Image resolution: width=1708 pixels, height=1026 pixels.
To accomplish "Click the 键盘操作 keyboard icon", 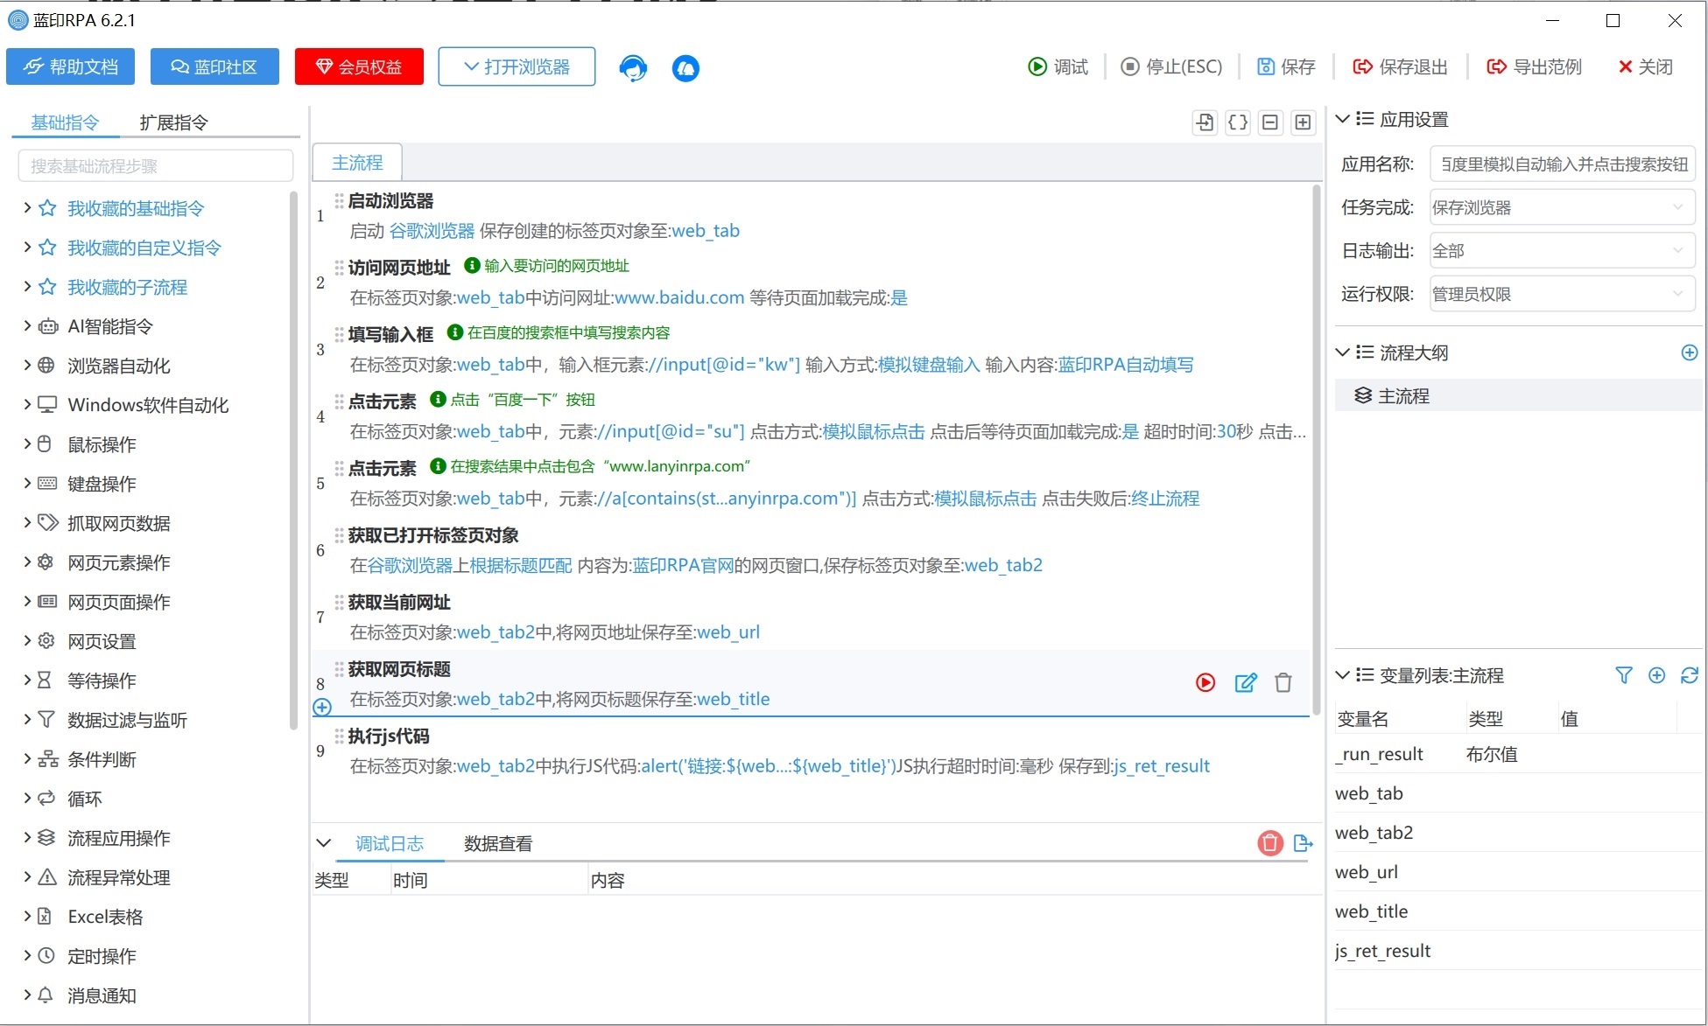I will coord(47,484).
